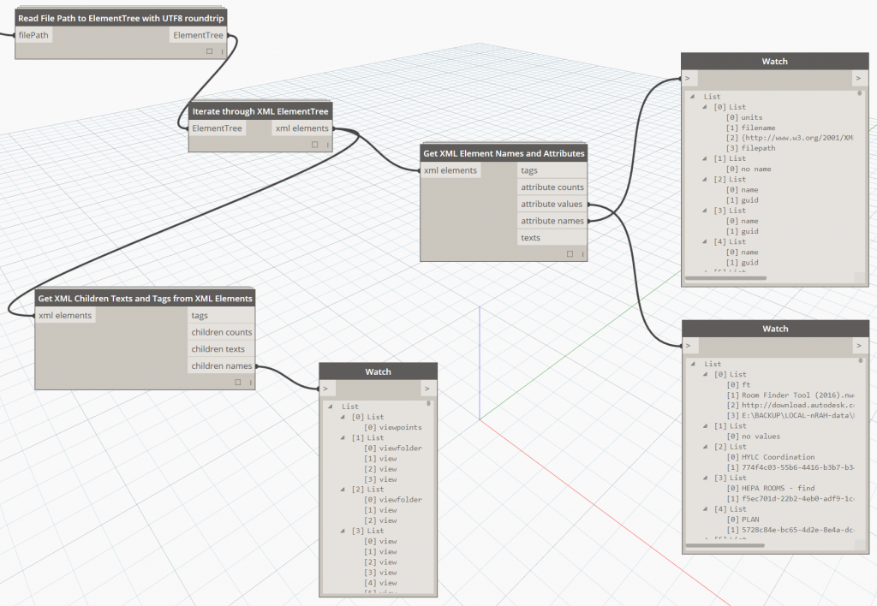
Task: Collapse '[1] List' containing 'no name'
Action: (x=705, y=158)
